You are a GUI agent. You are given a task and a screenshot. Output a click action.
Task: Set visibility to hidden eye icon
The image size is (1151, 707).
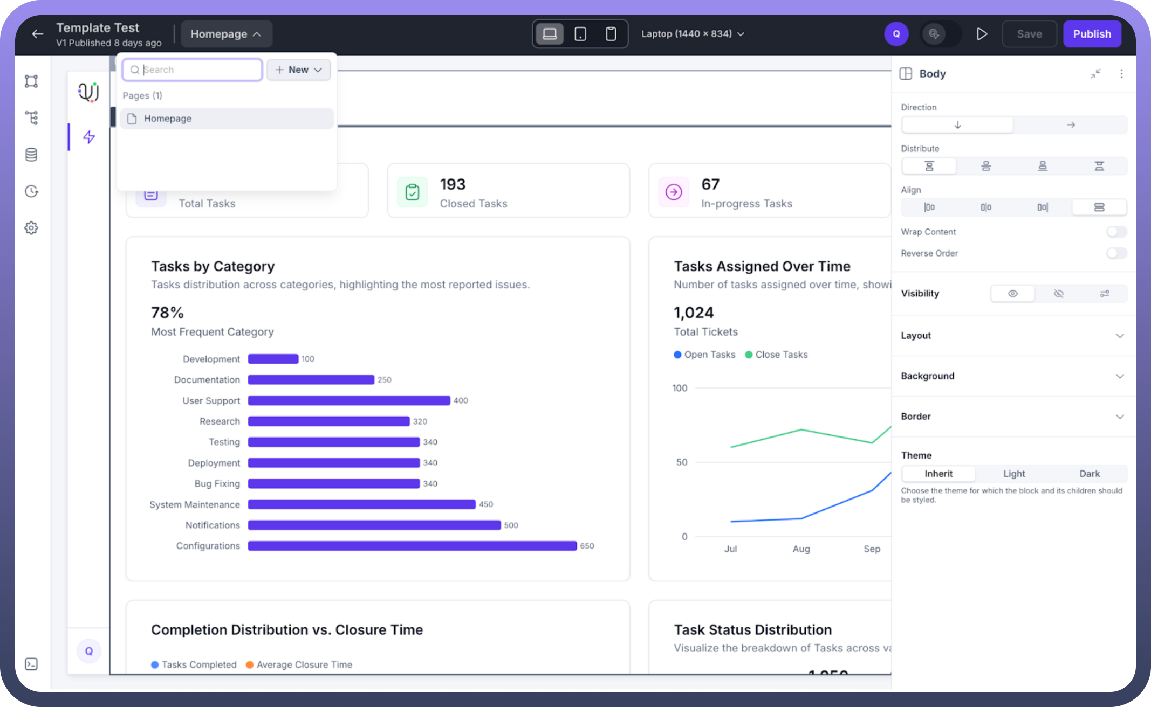pyautogui.click(x=1058, y=294)
